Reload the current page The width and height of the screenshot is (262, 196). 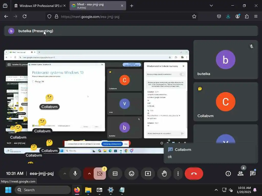click(x=25, y=16)
